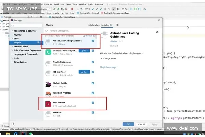
Task: Click the red Stop icon
Action: pos(72,9)
